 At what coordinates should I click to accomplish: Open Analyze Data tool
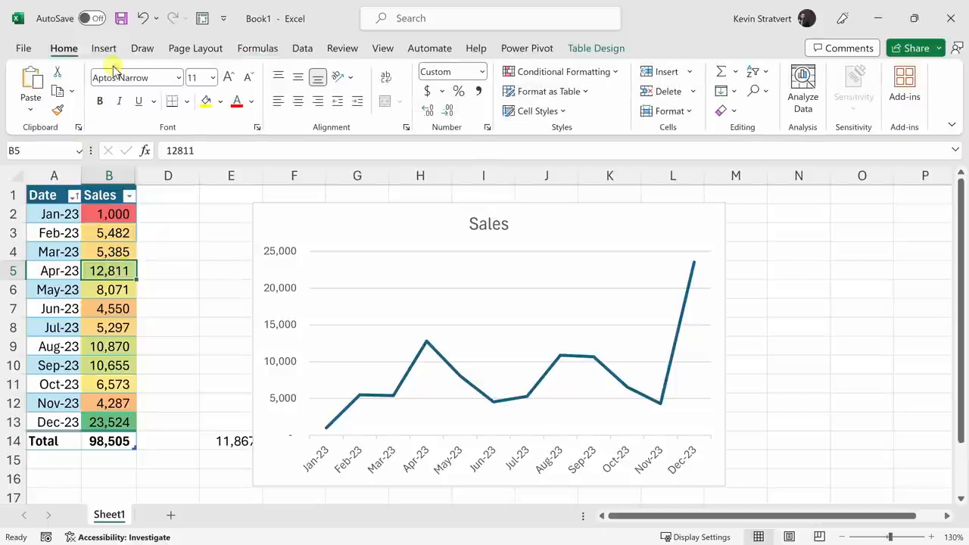point(802,89)
